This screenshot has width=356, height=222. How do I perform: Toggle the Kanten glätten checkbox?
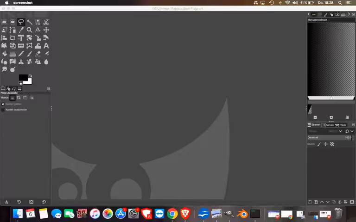(3, 104)
